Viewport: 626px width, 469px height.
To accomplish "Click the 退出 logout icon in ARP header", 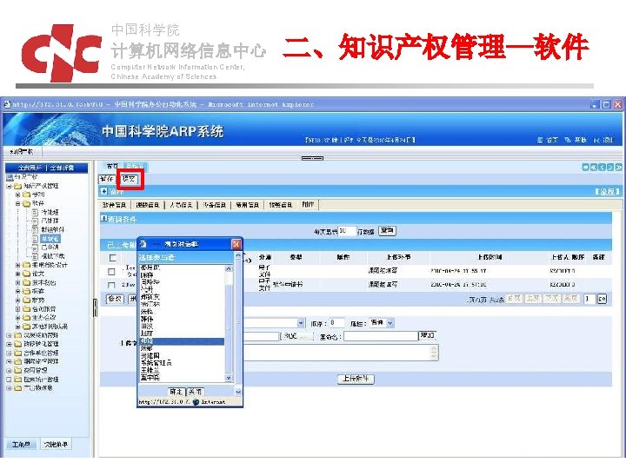I will (x=596, y=140).
